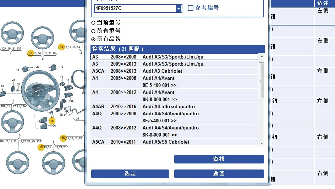Screen dimensions: 335x189
Task: Click scrollbar up arrow in results list
Action: coord(261,56)
